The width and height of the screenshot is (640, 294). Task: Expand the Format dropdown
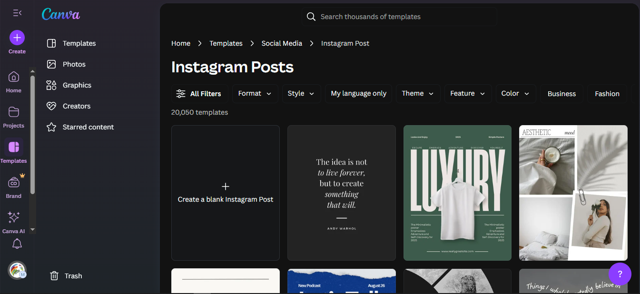coord(255,94)
